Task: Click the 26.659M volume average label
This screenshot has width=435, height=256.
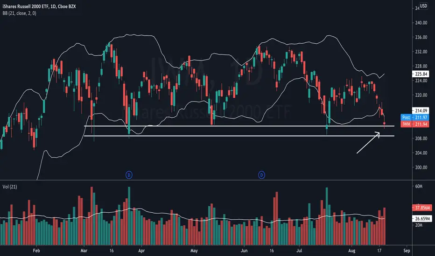Action: click(x=422, y=219)
